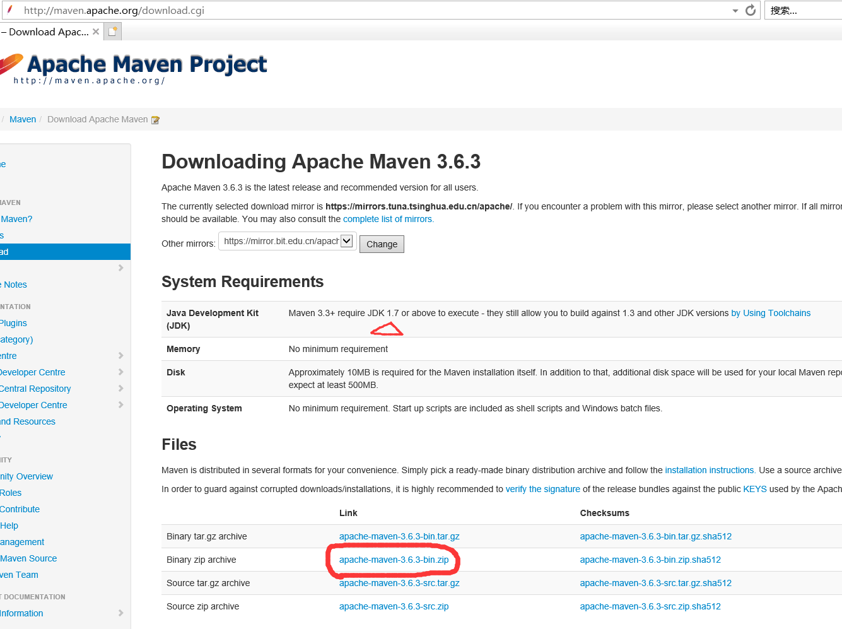This screenshot has width=842, height=629.
Task: Click 'Binary zip archive' row label
Action: click(x=201, y=560)
